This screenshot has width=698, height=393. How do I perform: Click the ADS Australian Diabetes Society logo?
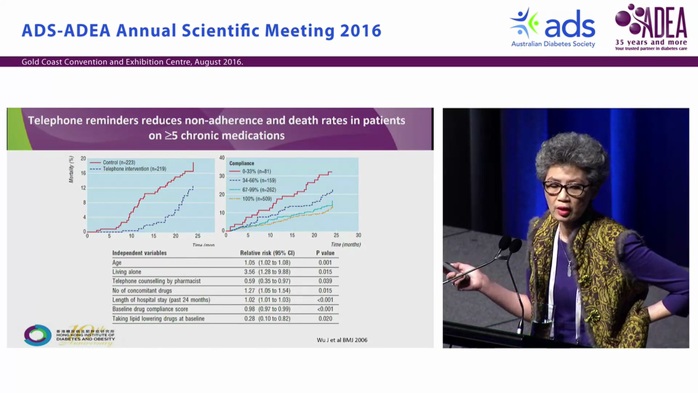(552, 26)
